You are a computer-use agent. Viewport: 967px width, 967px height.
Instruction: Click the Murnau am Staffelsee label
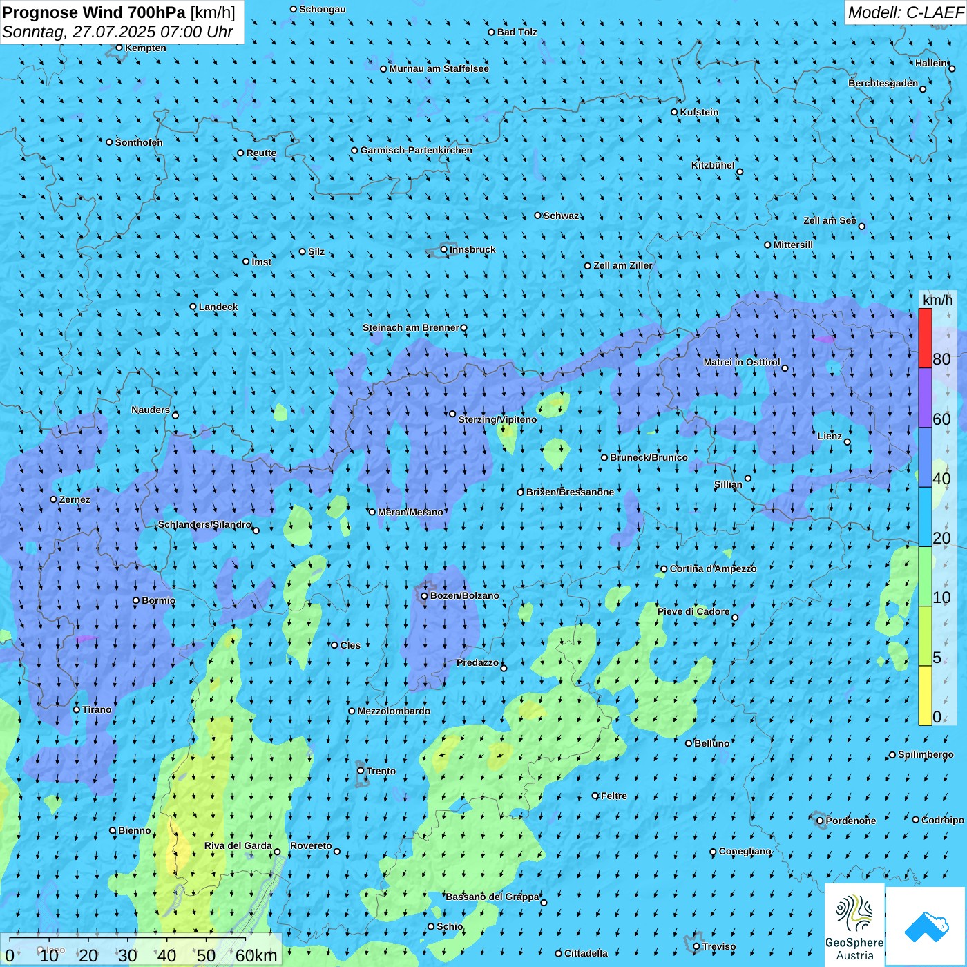(x=439, y=68)
